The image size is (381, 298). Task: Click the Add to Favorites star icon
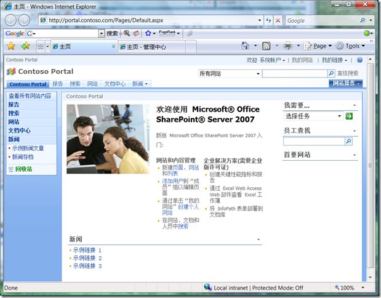[x=25, y=46]
